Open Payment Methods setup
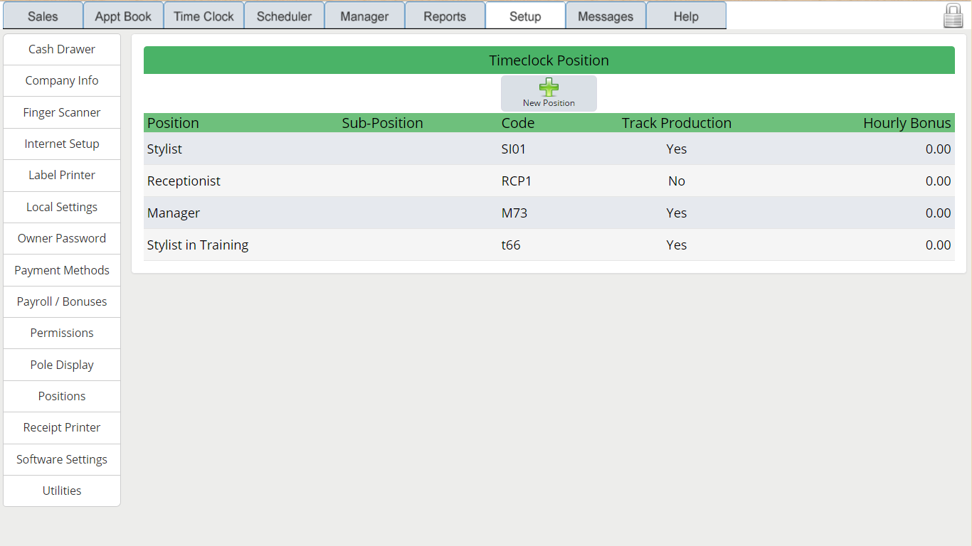The width and height of the screenshot is (972, 546). (62, 270)
